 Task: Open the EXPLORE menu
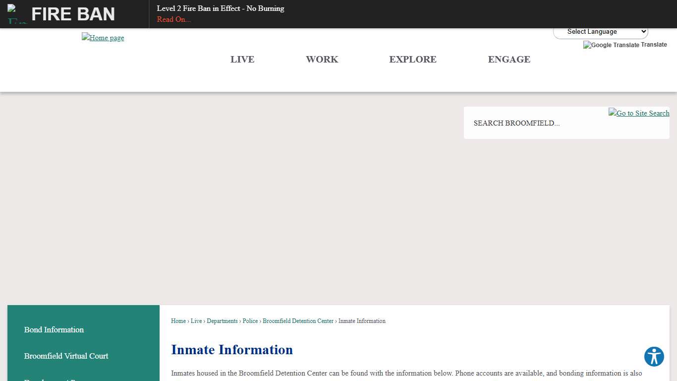(x=413, y=60)
